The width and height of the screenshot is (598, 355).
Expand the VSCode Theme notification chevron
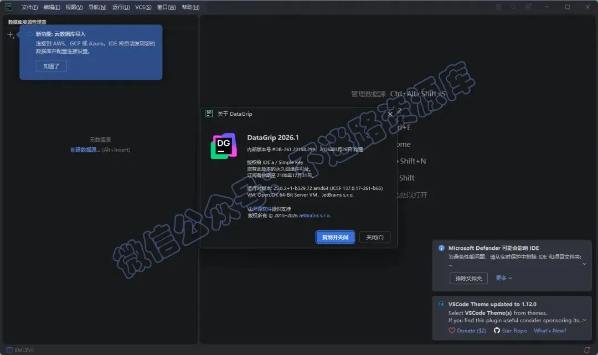[x=584, y=320]
